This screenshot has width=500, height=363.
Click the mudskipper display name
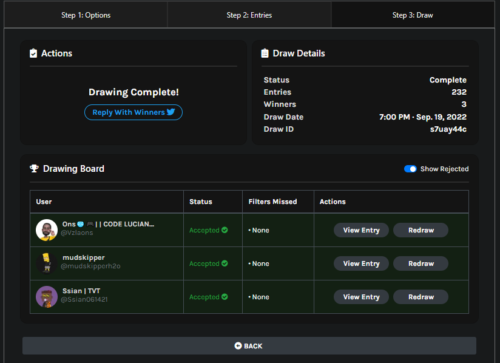84,258
